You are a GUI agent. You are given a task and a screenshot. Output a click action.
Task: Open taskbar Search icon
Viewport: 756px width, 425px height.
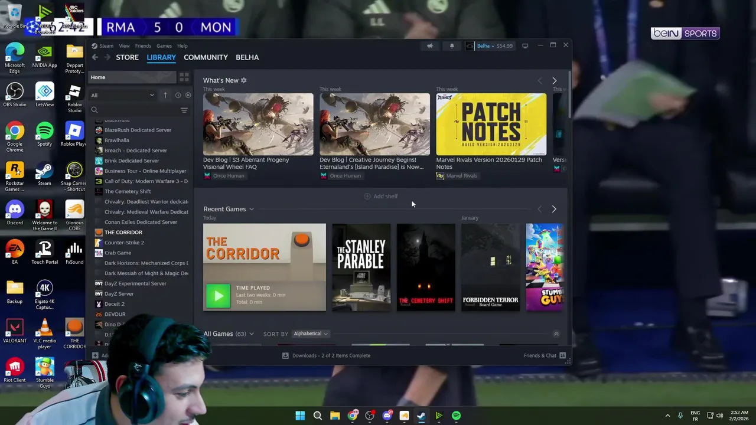pos(317,416)
